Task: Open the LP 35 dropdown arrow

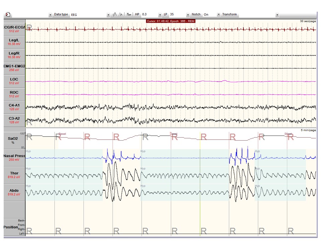Action: (188, 14)
